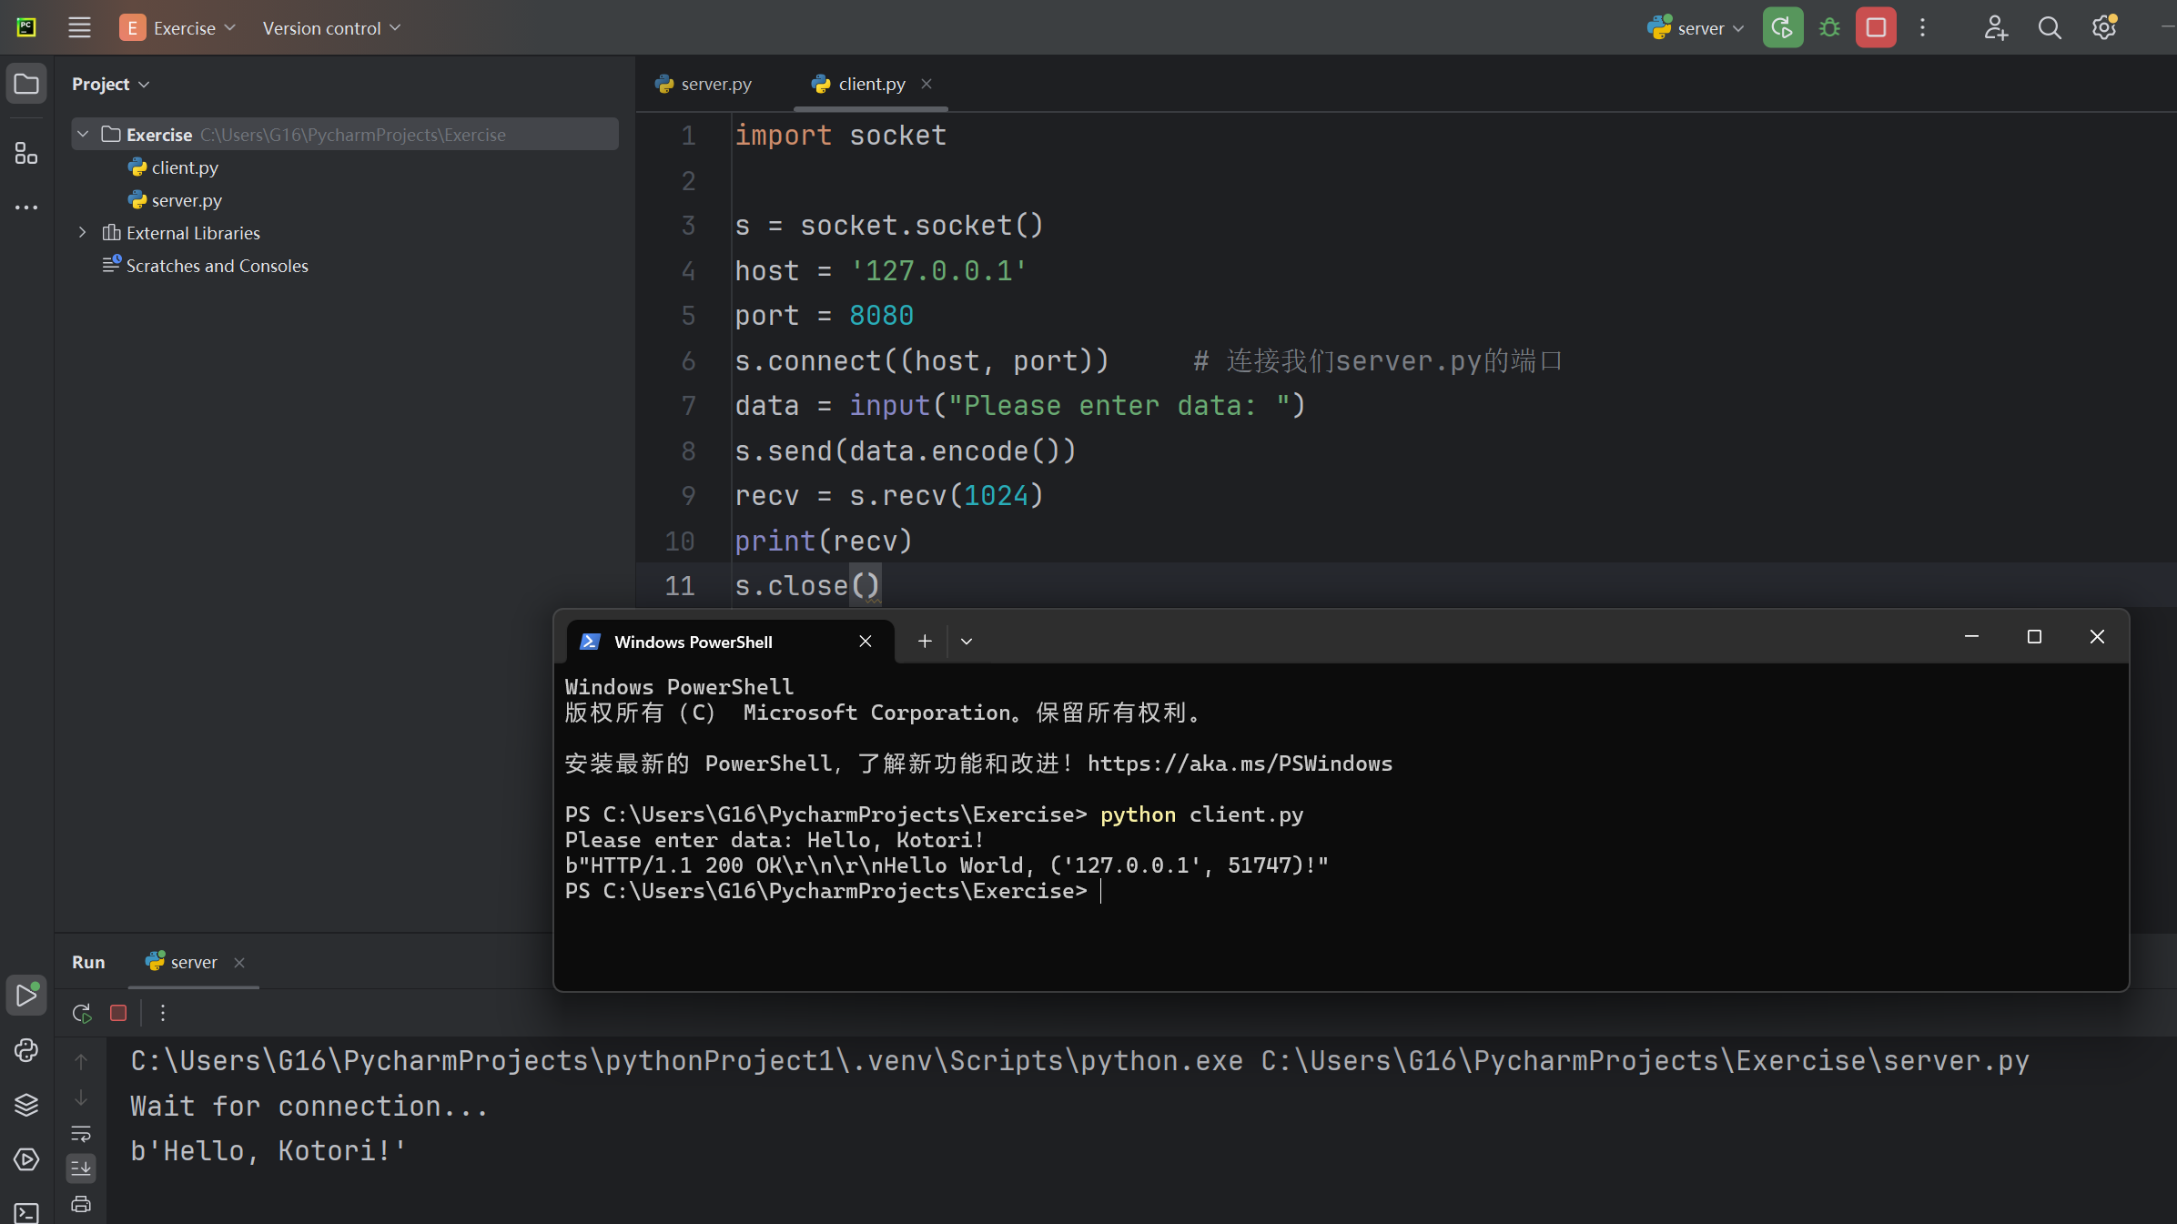Open the Structure tool window icon
This screenshot has height=1224, width=2177.
tap(26, 153)
